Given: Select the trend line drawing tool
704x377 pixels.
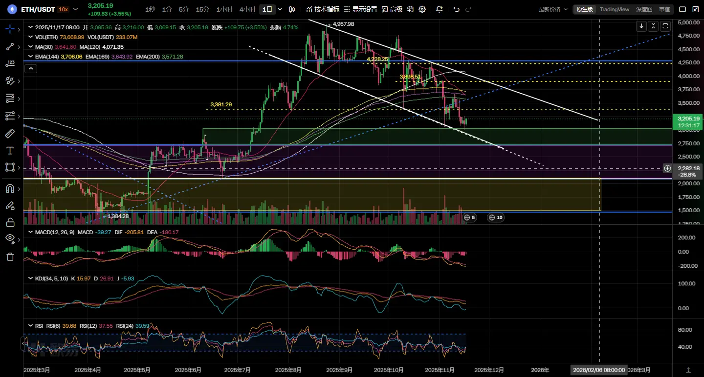Looking at the screenshot, I should tap(10, 46).
